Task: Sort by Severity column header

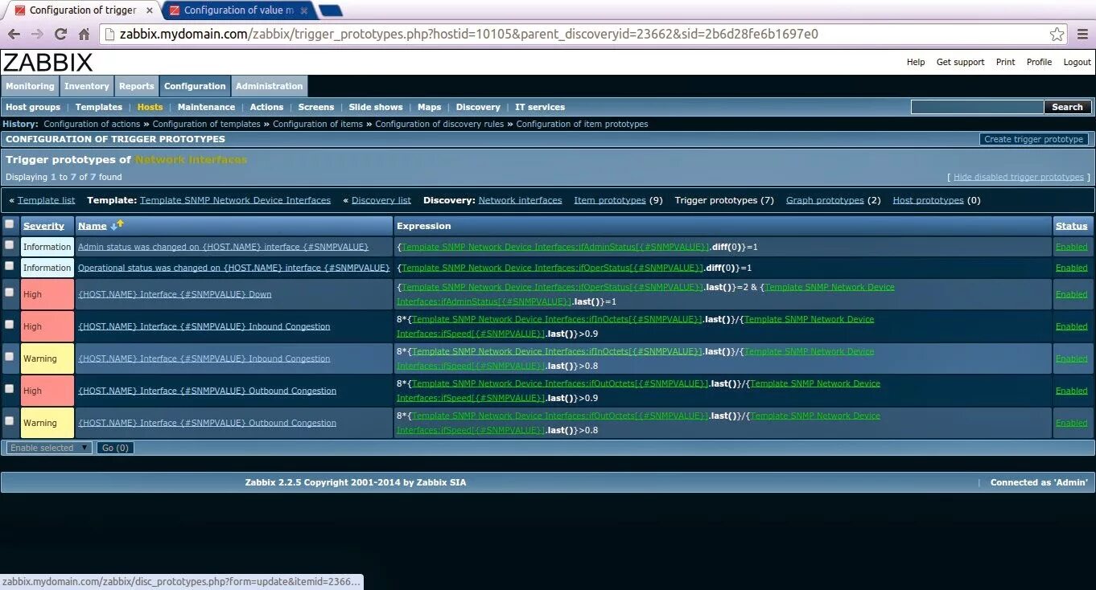Action: pos(43,226)
